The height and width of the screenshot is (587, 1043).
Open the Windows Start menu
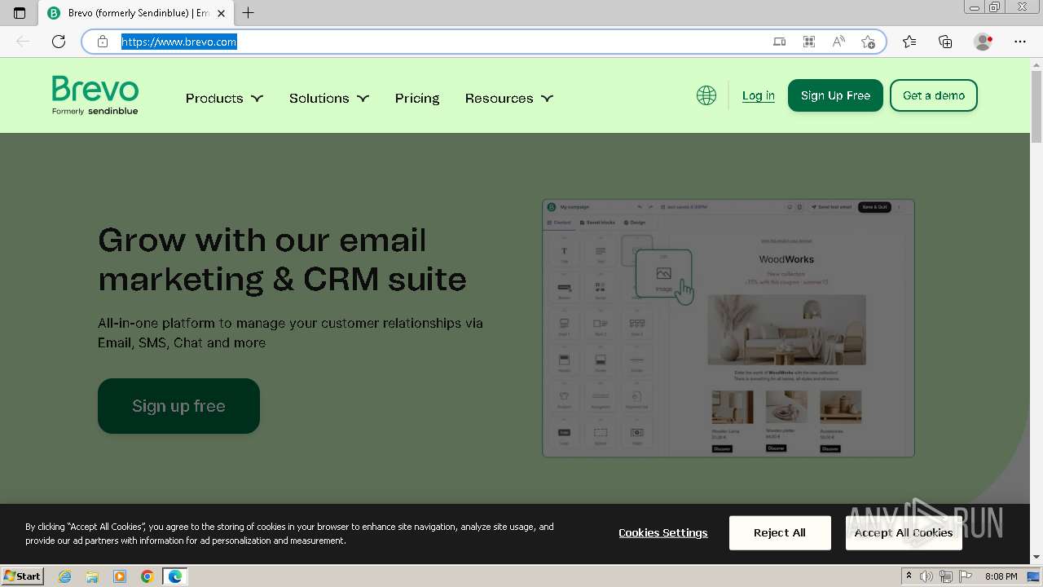pos(23,576)
